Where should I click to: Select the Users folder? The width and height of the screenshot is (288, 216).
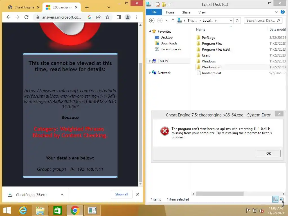click(x=206, y=55)
